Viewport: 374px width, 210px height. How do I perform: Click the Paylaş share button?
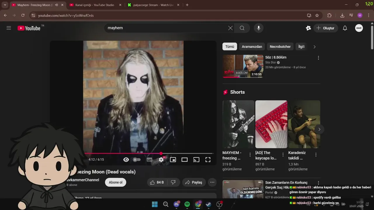[x=194, y=182]
